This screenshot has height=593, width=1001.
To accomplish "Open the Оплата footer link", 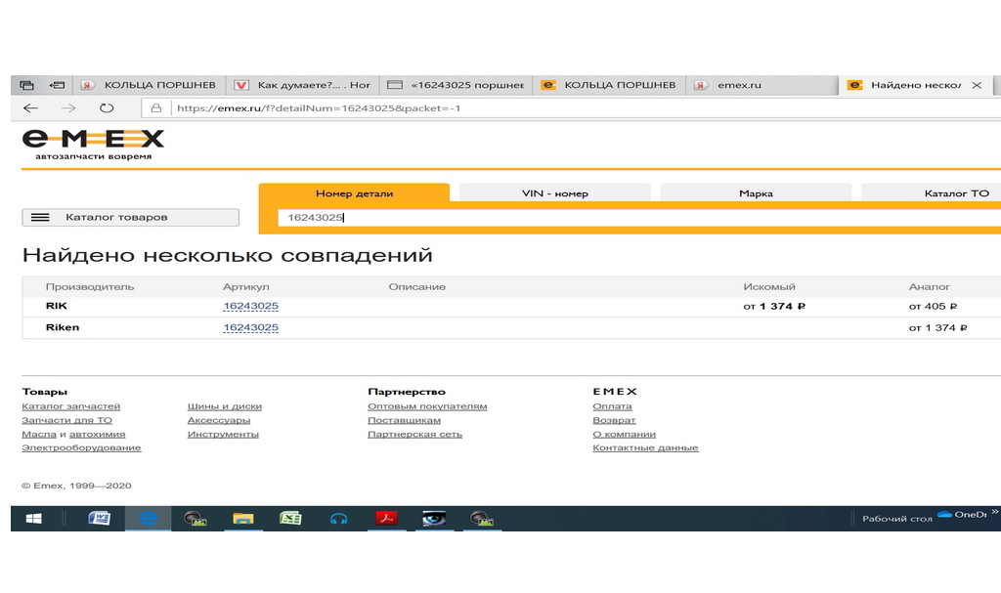I will click(612, 406).
